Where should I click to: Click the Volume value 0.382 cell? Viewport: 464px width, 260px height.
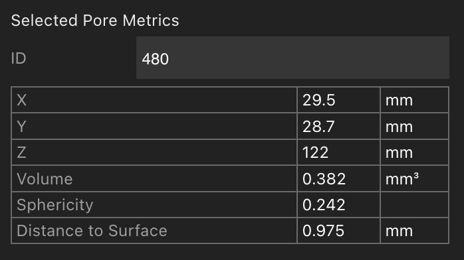click(x=338, y=178)
